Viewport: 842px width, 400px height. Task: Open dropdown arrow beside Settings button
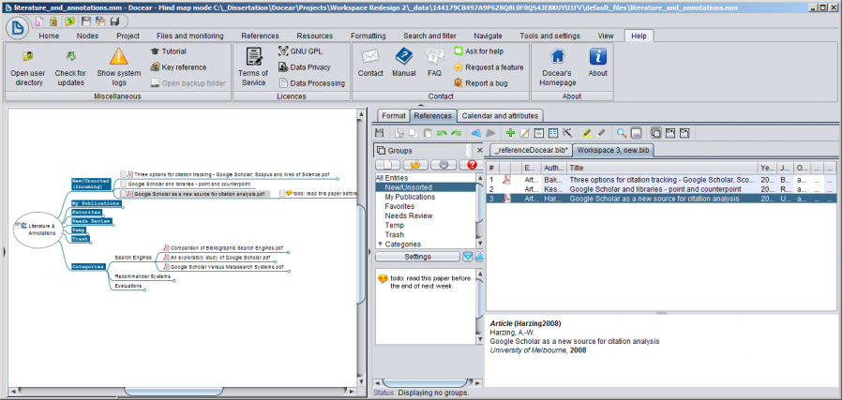tap(468, 257)
